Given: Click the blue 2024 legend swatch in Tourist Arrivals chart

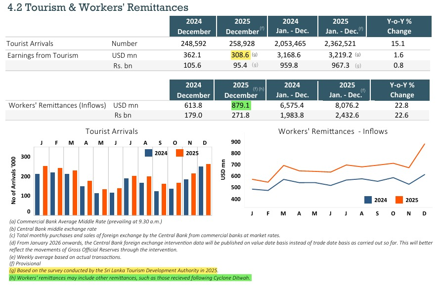Looking at the screenshot, I should tap(148, 153).
